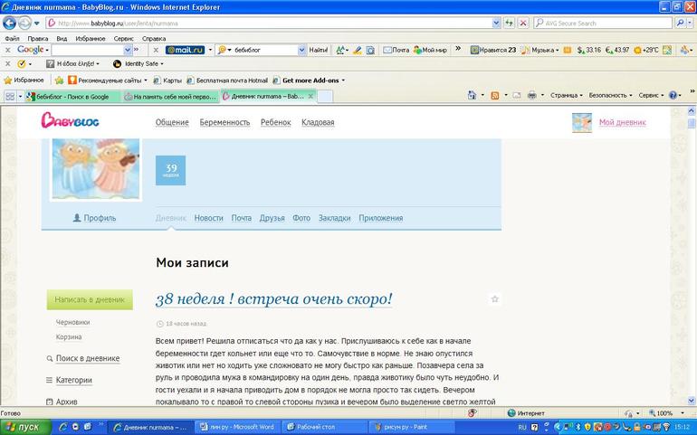The width and height of the screenshot is (697, 435).
Task: Expand the Google toolbar search dropdown
Action: (x=128, y=51)
